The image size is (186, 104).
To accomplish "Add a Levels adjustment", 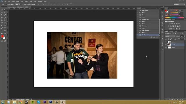I will pyautogui.click(x=172, y=24).
